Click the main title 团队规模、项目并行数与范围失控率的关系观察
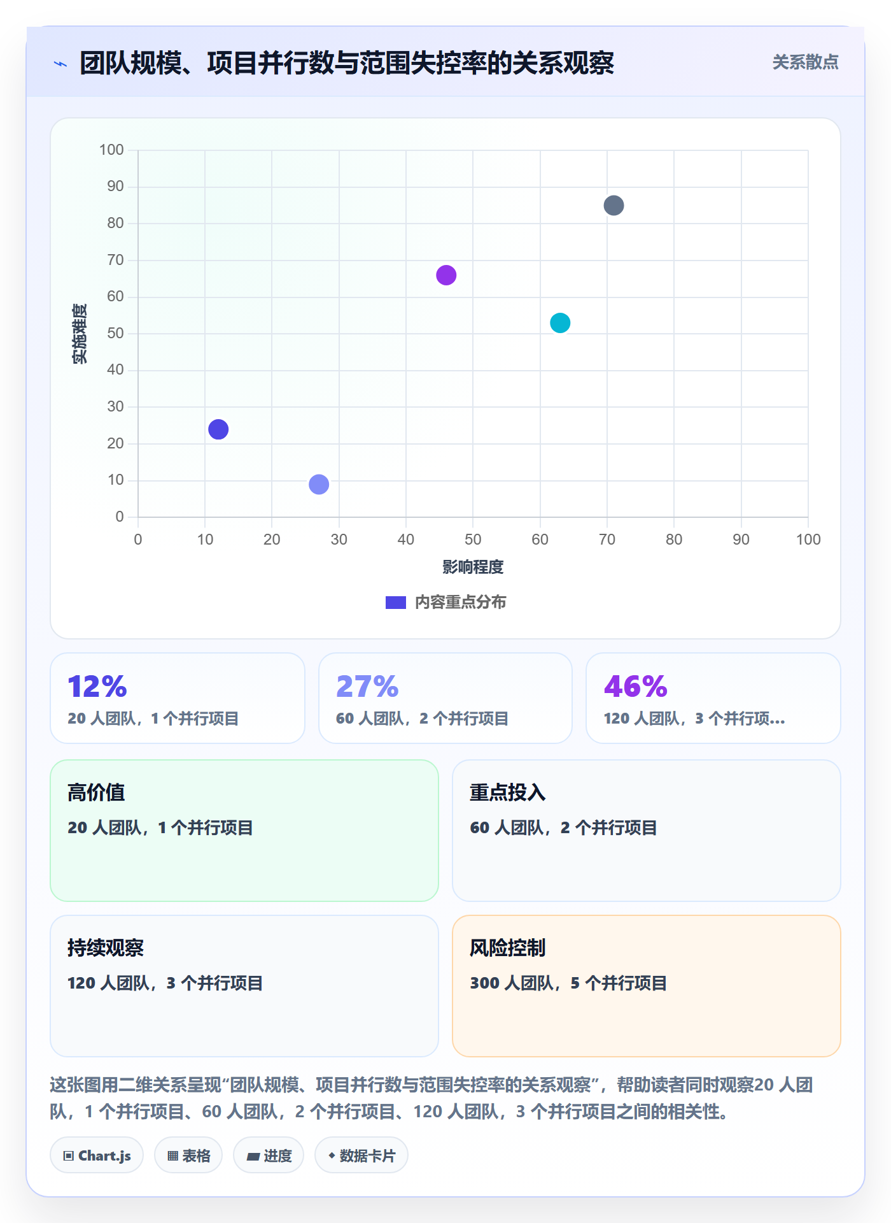Viewport: 891px width, 1223px height. pyautogui.click(x=347, y=63)
